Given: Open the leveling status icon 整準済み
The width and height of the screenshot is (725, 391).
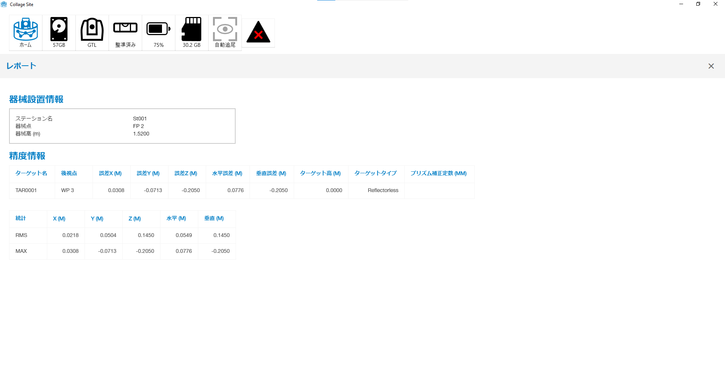Looking at the screenshot, I should click(x=125, y=32).
